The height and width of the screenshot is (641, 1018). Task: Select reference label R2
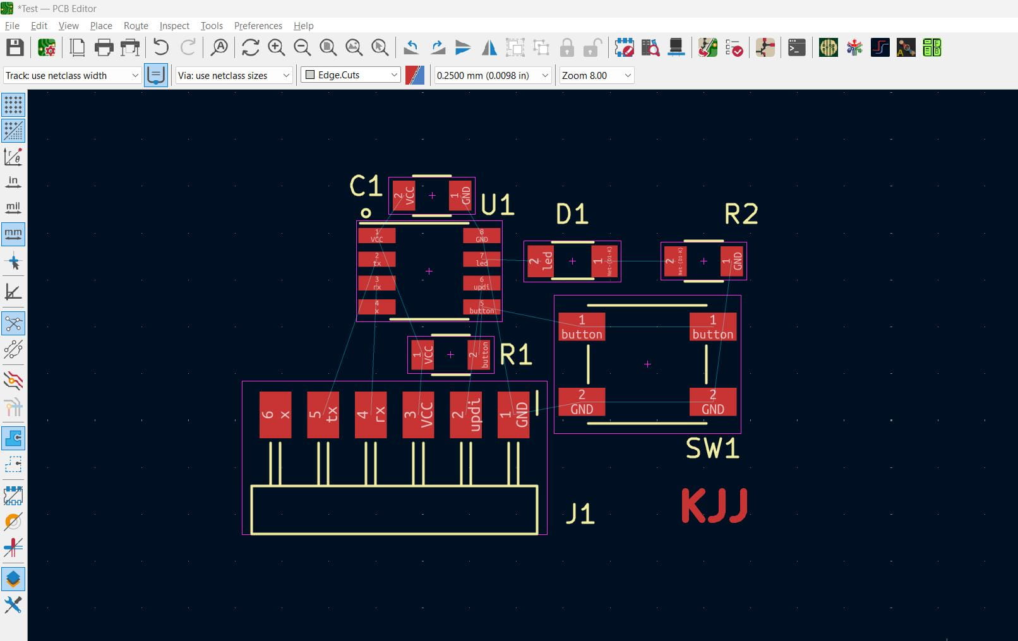click(x=741, y=214)
